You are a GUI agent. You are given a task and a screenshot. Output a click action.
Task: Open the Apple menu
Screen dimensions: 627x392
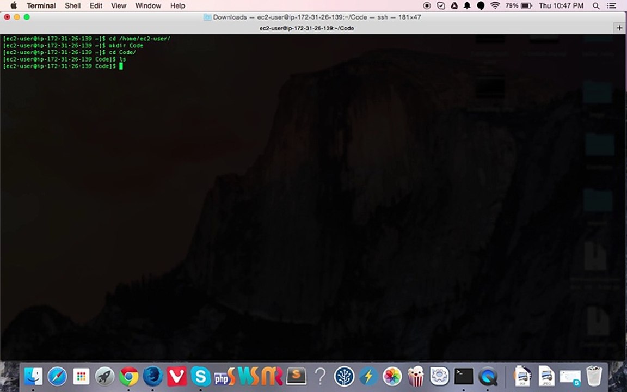point(13,5)
